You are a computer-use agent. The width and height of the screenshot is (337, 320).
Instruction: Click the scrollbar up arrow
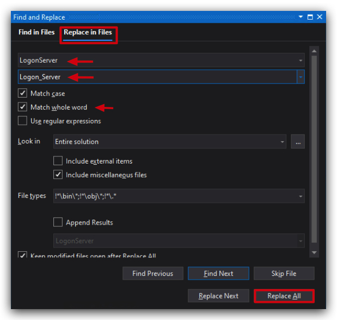314,51
